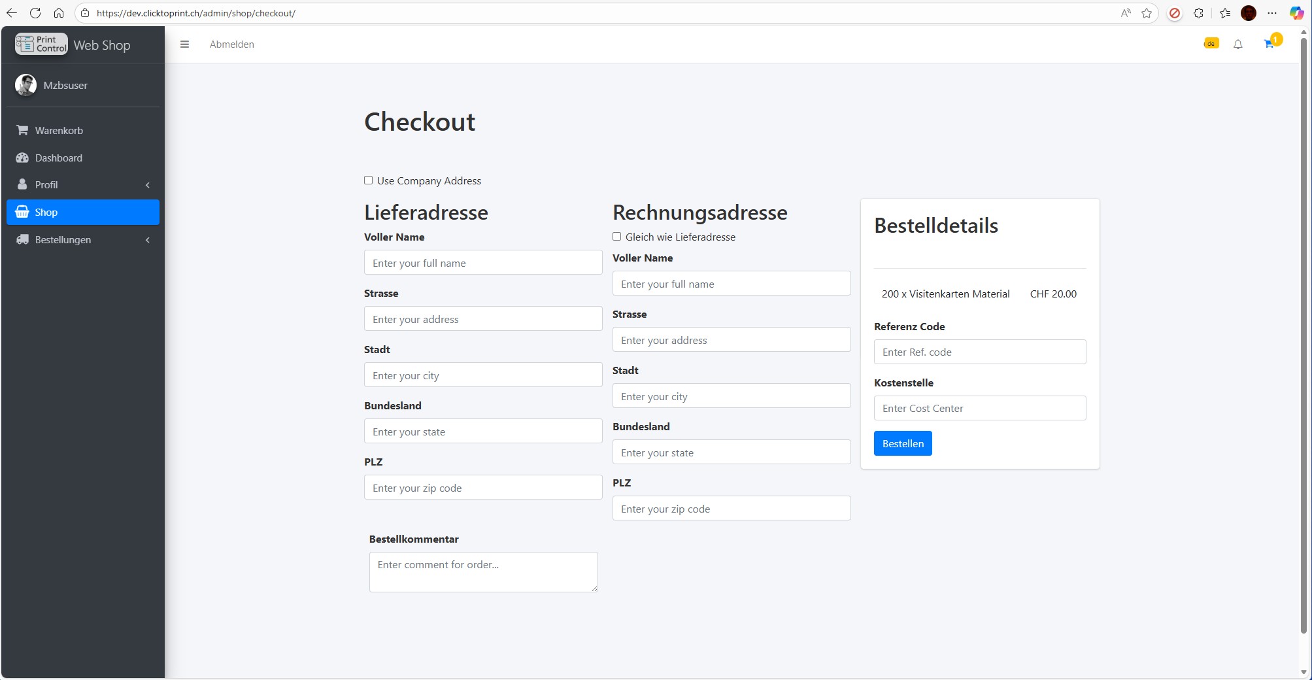Expand the Profil sidebar submenu
This screenshot has height=680, width=1312.
83,185
